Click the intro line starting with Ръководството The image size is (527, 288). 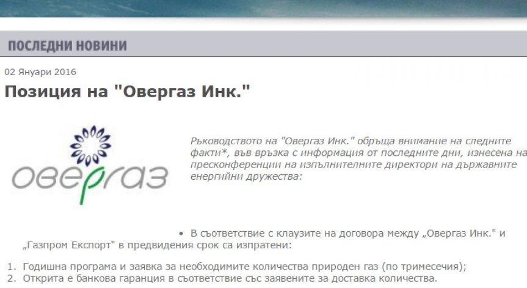pos(351,141)
